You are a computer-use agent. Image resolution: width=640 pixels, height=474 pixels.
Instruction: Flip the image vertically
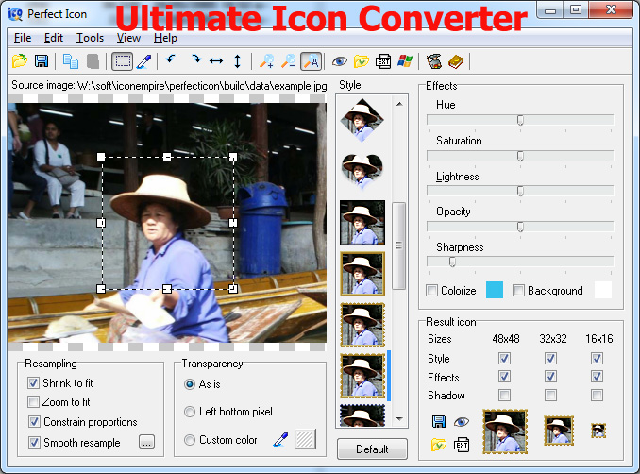237,61
